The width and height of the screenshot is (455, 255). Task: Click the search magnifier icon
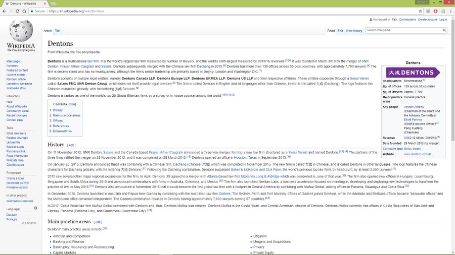(444, 30)
